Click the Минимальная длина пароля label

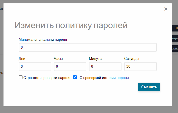click(43, 40)
